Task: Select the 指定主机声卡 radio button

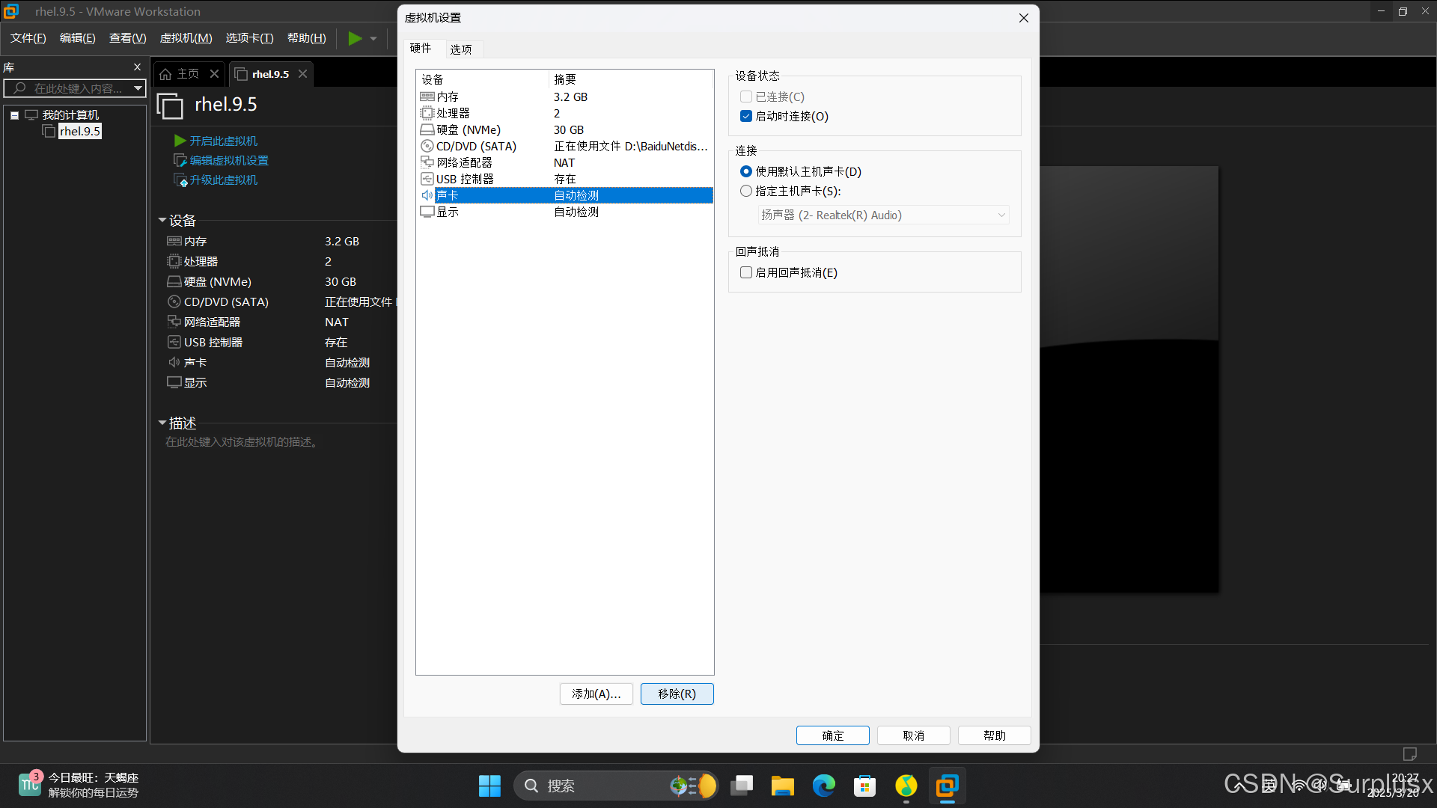Action: [x=746, y=192]
